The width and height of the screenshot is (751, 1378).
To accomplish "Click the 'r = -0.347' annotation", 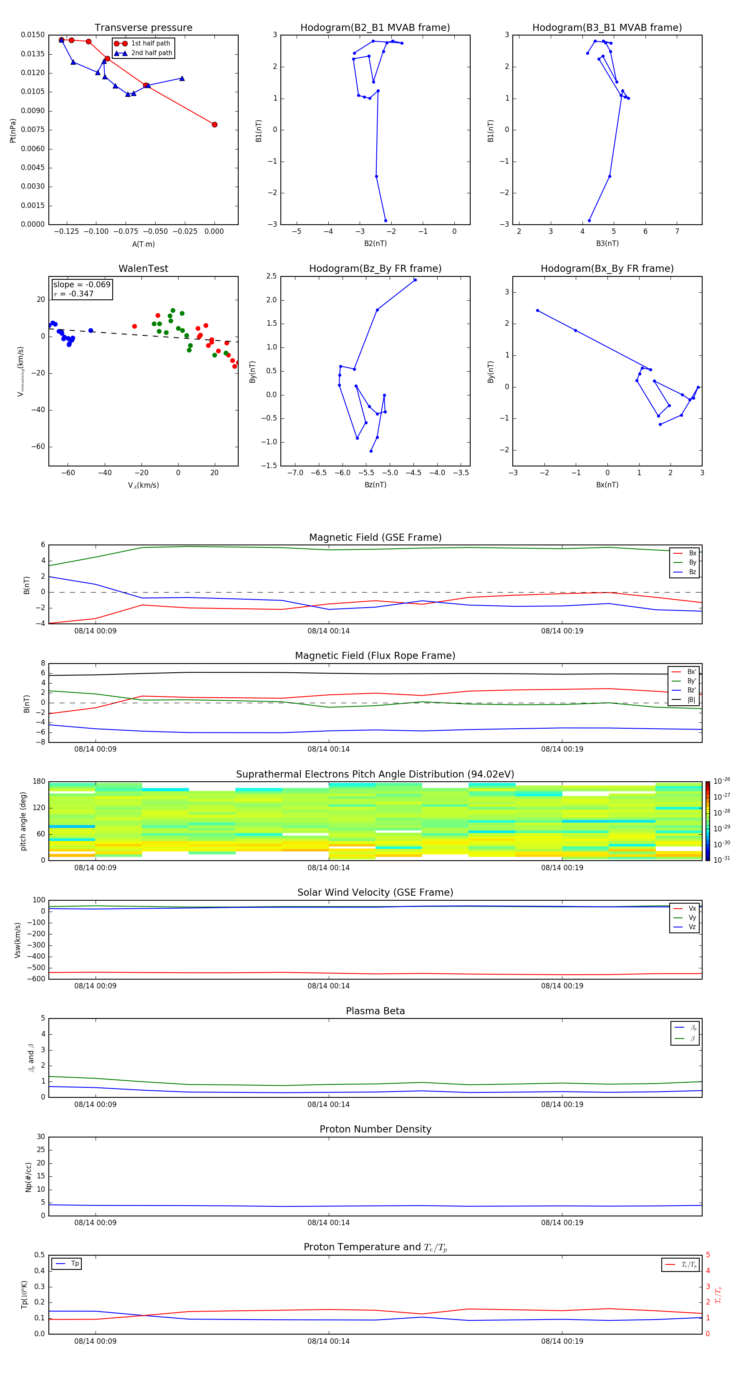I will click(74, 294).
